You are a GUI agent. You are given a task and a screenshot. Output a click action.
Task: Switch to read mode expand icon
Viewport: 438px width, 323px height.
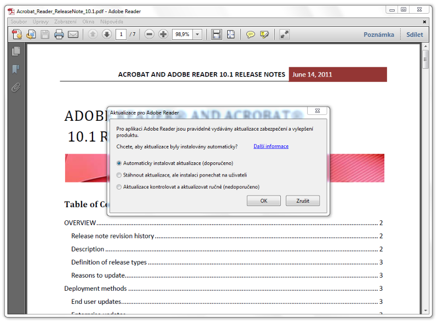point(284,34)
